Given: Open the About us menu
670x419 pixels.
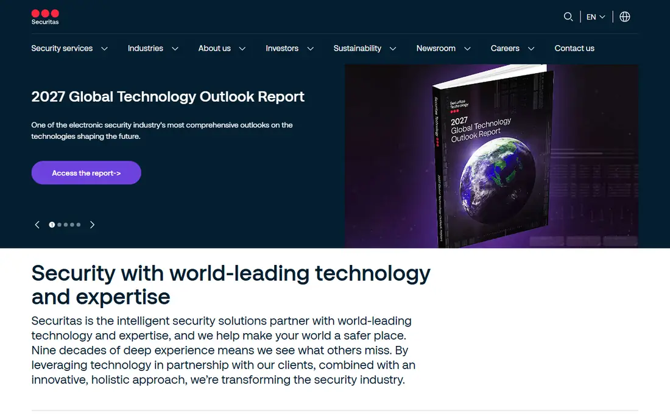Looking at the screenshot, I should tap(214, 48).
